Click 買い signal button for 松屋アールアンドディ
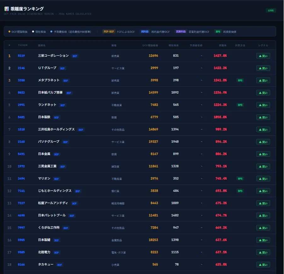Image resolution: width=284 pixels, height=274 pixels. 263,203
